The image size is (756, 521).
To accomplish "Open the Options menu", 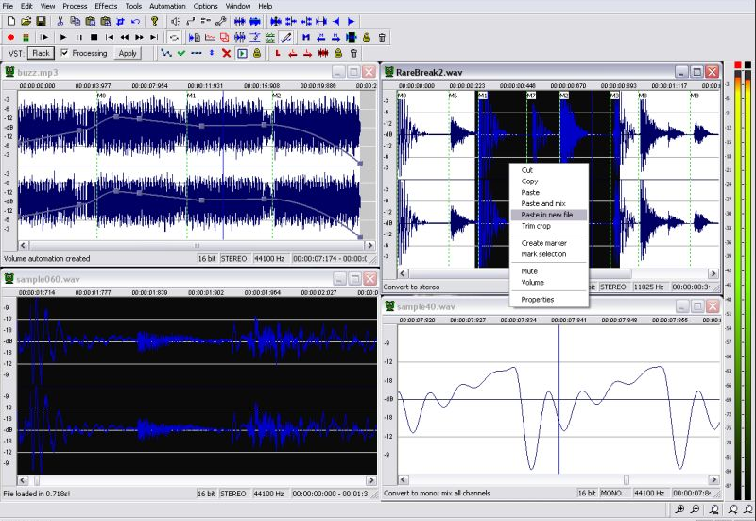I will click(x=205, y=6).
